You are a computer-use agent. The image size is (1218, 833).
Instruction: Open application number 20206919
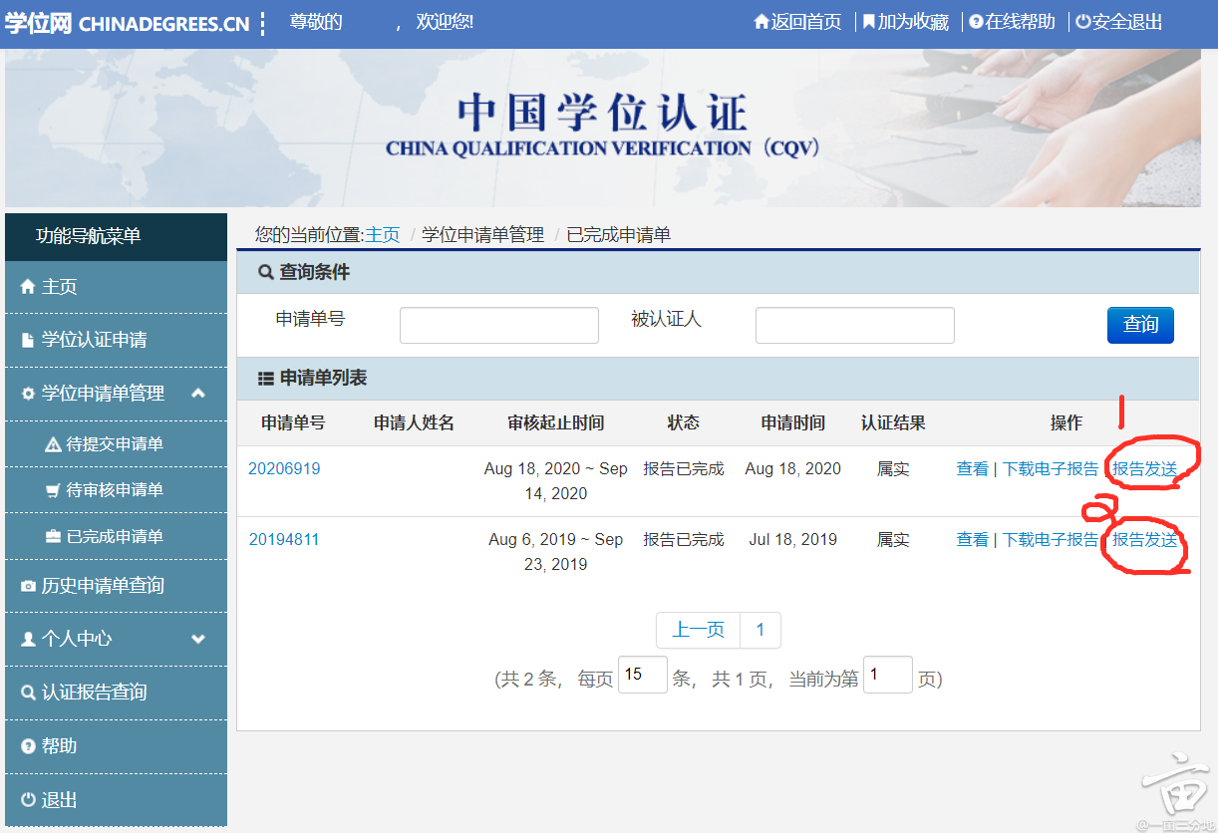click(x=284, y=468)
